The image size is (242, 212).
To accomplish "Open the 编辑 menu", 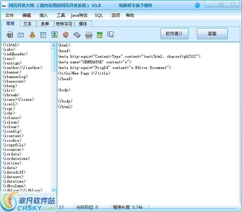I will click(x=27, y=15).
